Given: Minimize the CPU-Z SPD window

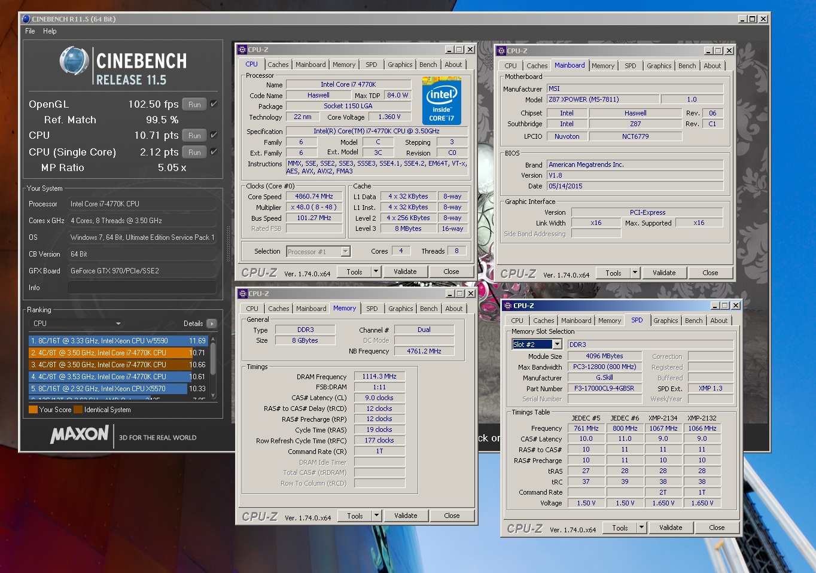Looking at the screenshot, I should [715, 306].
